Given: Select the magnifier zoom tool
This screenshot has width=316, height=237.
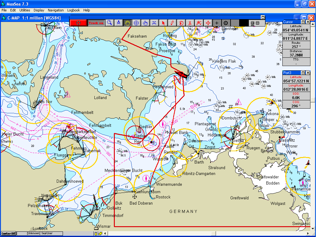Looking at the screenshot, I should tap(110, 23).
